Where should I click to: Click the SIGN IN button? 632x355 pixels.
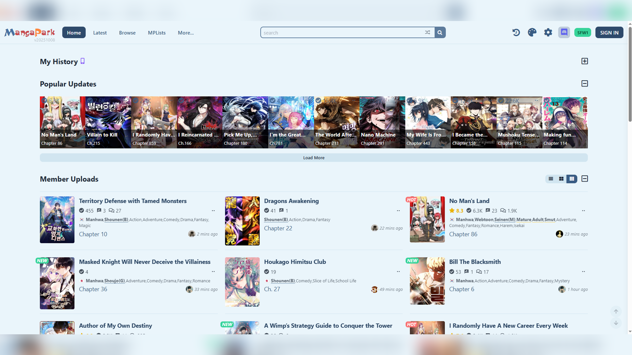609,33
